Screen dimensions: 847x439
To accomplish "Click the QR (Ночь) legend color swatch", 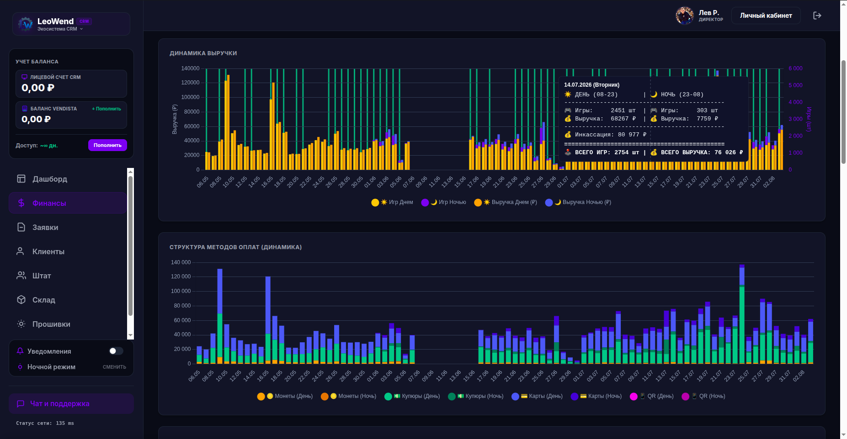I will point(685,397).
